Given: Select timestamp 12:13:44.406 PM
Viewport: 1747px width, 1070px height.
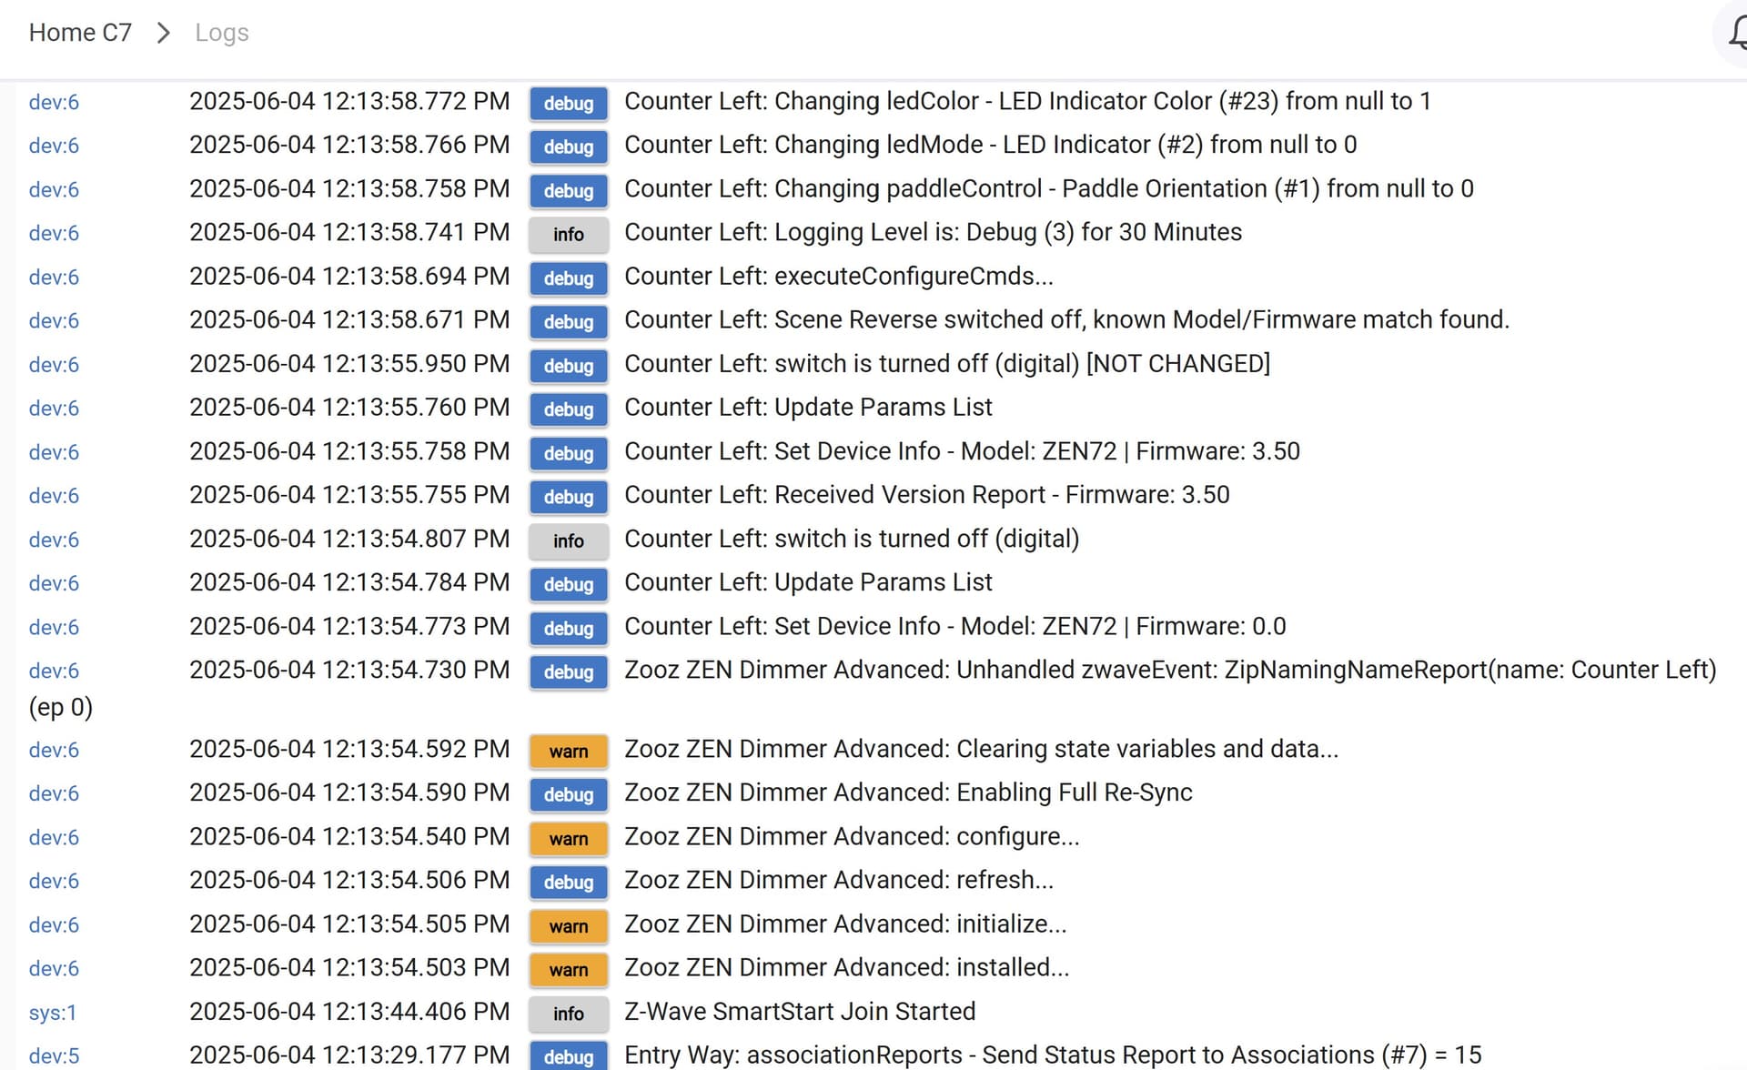Looking at the screenshot, I should pyautogui.click(x=349, y=1011).
